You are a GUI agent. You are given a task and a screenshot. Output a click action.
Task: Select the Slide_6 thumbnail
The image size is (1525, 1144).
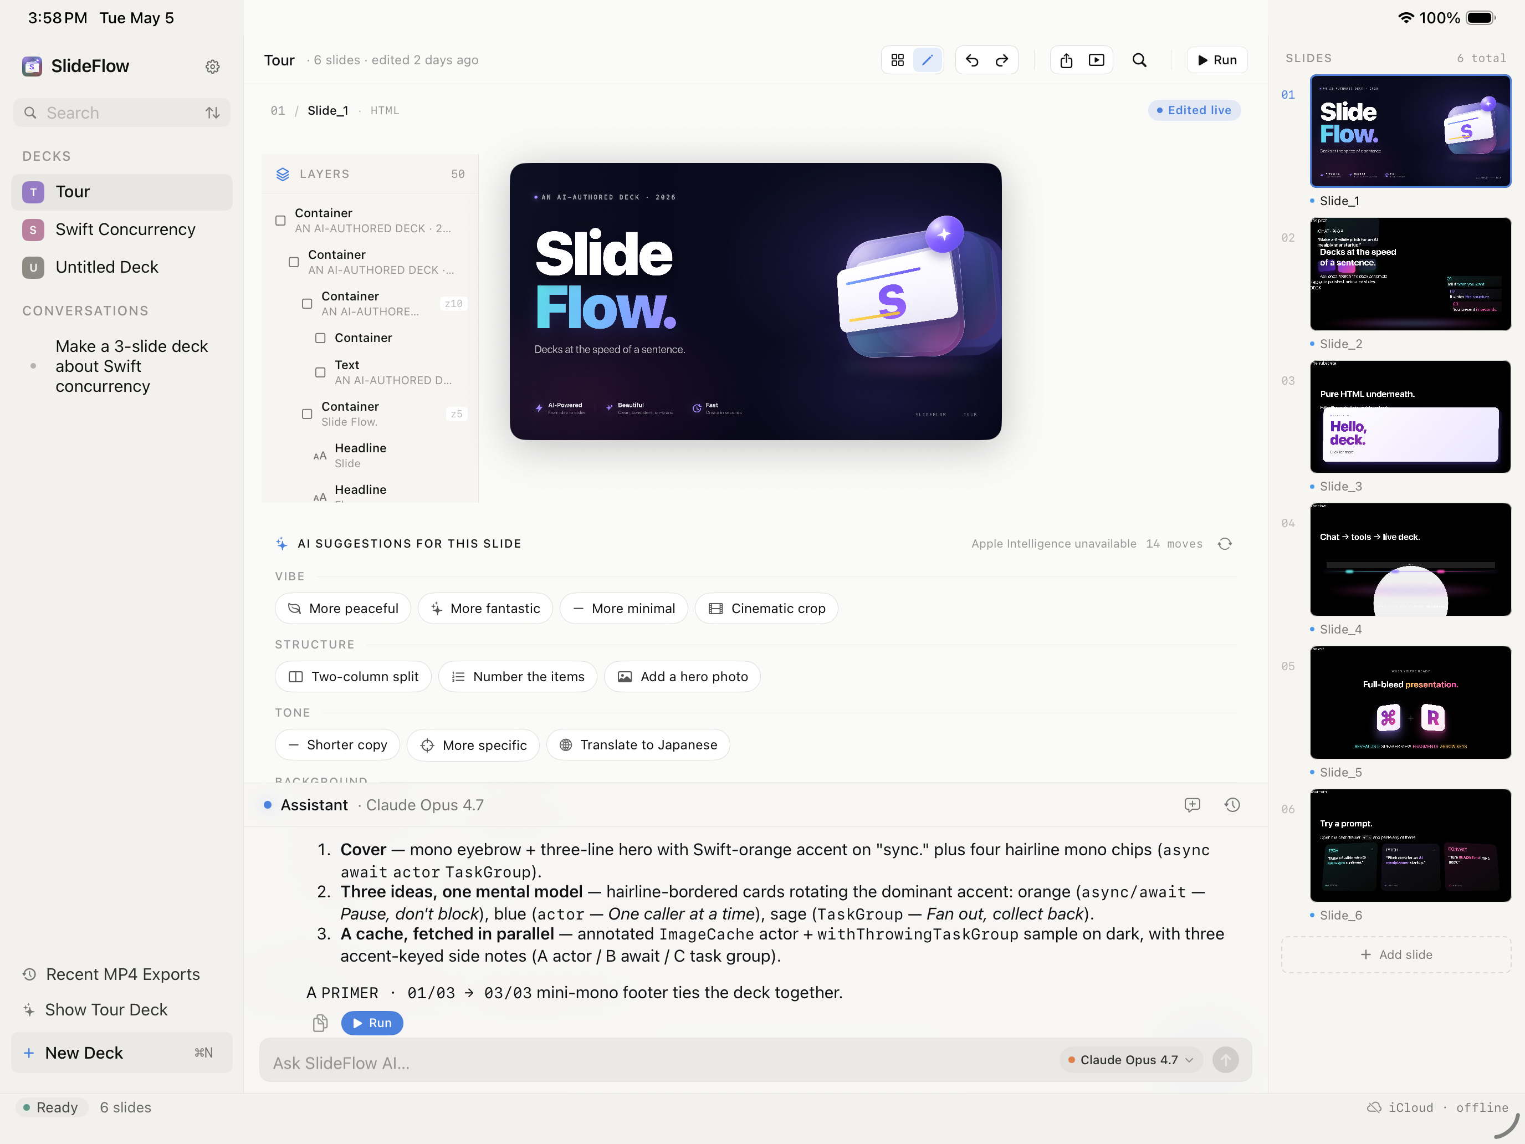[1410, 845]
